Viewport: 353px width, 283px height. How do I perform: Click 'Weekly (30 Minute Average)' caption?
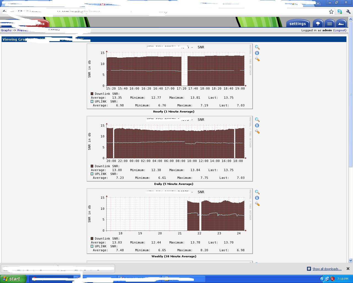(174, 256)
